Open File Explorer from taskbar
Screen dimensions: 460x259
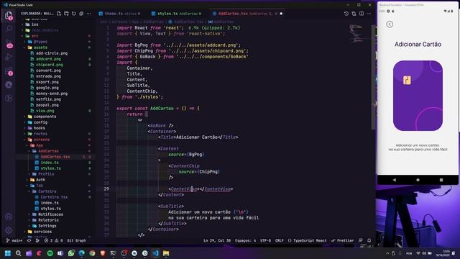[x=166, y=253]
